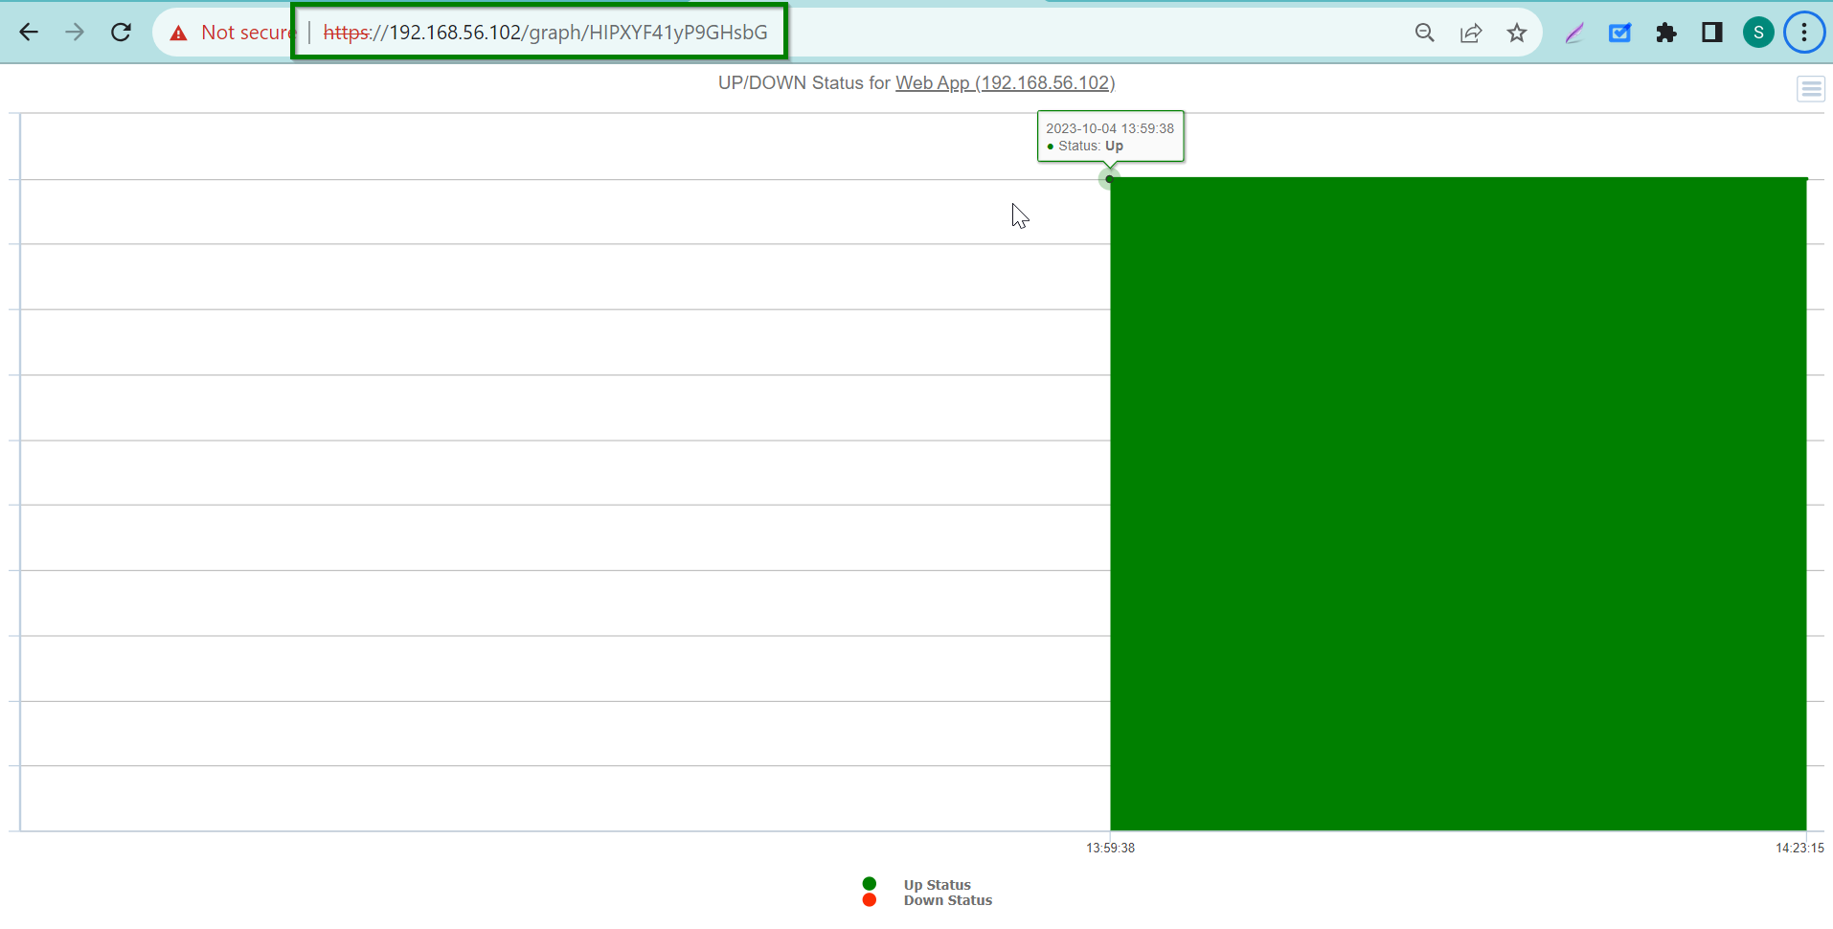
Task: Click the red Down Status legend dot
Action: (870, 900)
